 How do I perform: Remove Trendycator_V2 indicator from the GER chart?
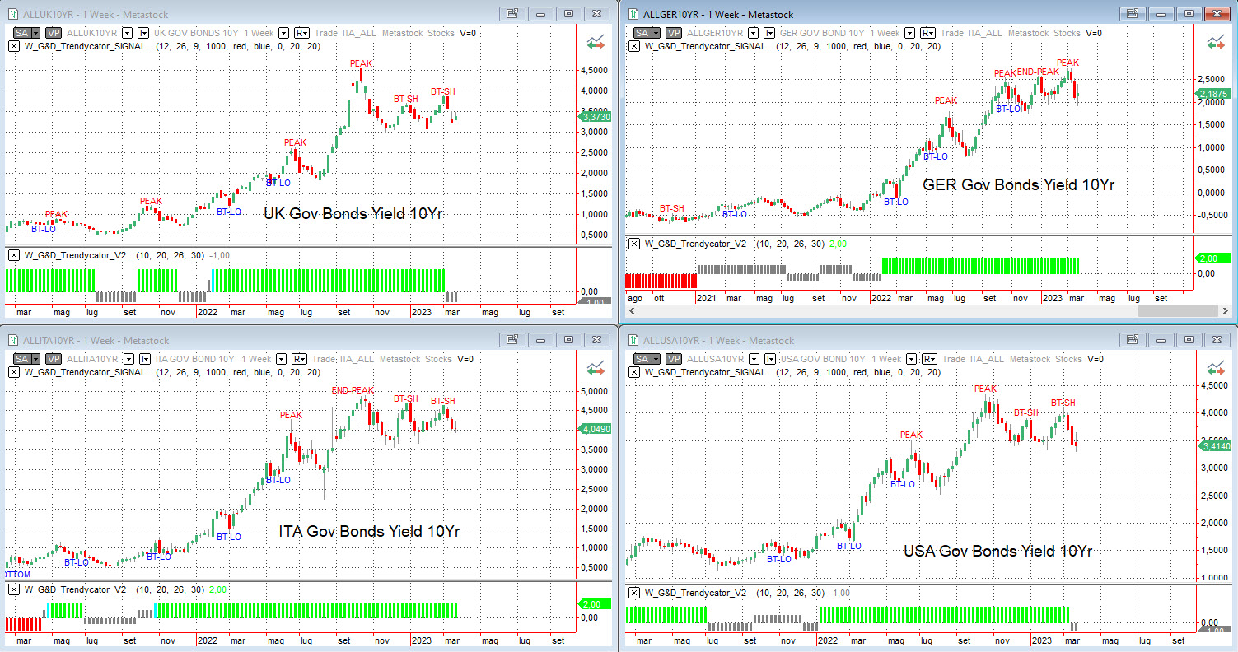(x=633, y=244)
